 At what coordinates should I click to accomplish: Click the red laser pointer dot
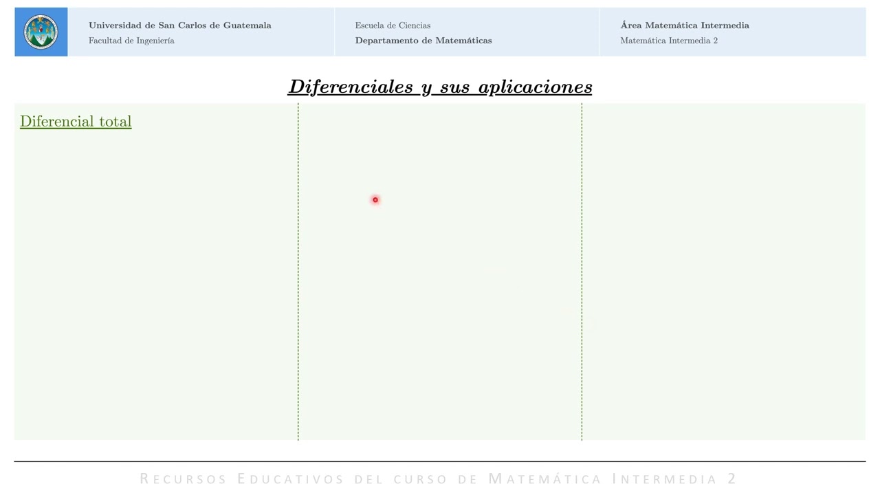375,200
